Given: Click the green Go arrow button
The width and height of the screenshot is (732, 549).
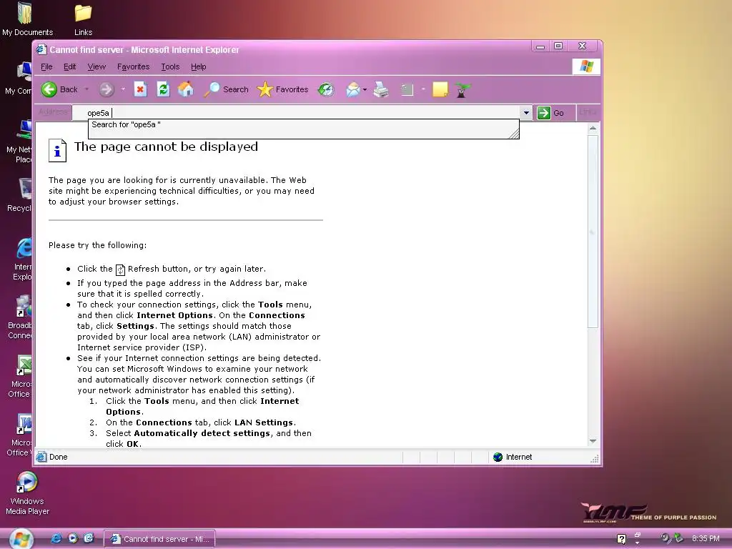Looking at the screenshot, I should (x=543, y=112).
